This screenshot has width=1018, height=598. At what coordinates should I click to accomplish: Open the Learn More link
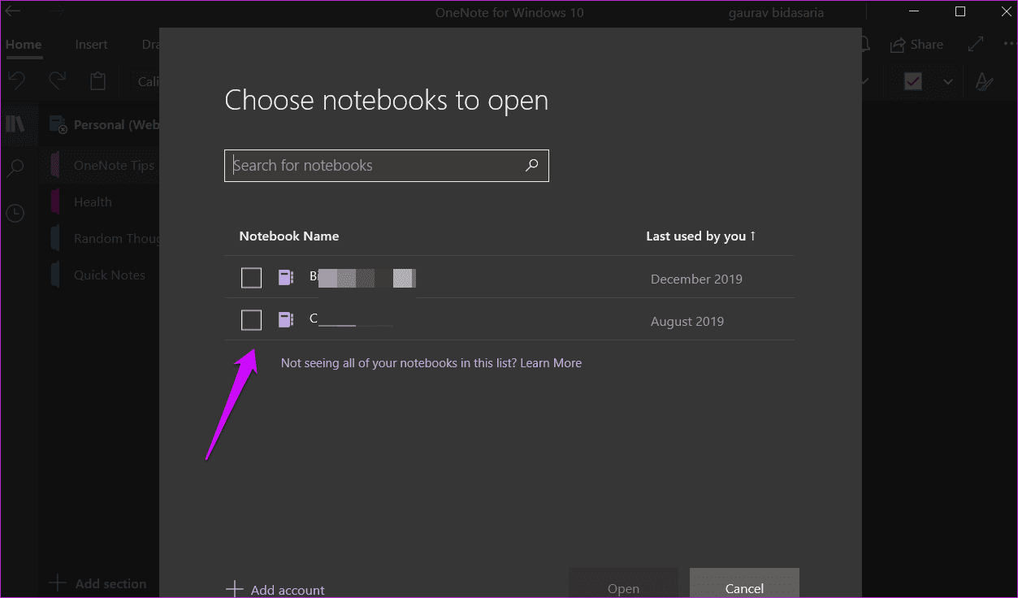551,363
